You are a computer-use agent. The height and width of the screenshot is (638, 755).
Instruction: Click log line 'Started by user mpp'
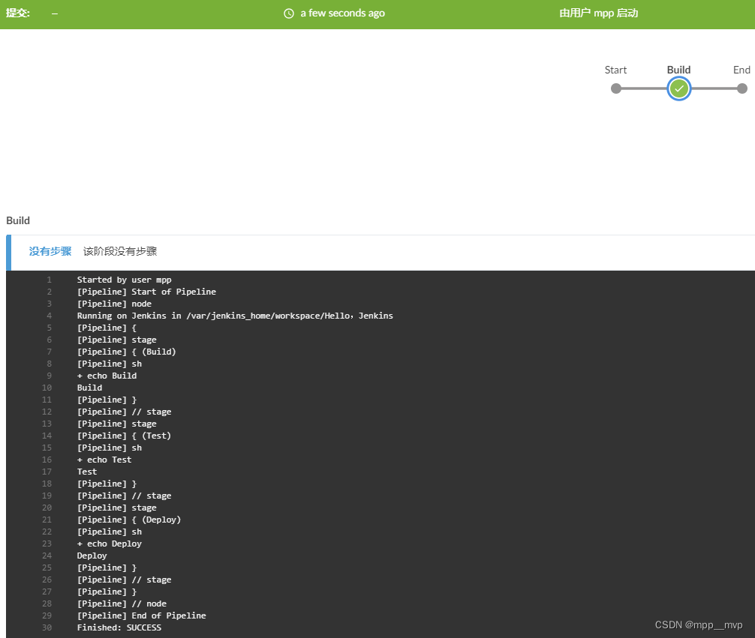[x=125, y=280]
